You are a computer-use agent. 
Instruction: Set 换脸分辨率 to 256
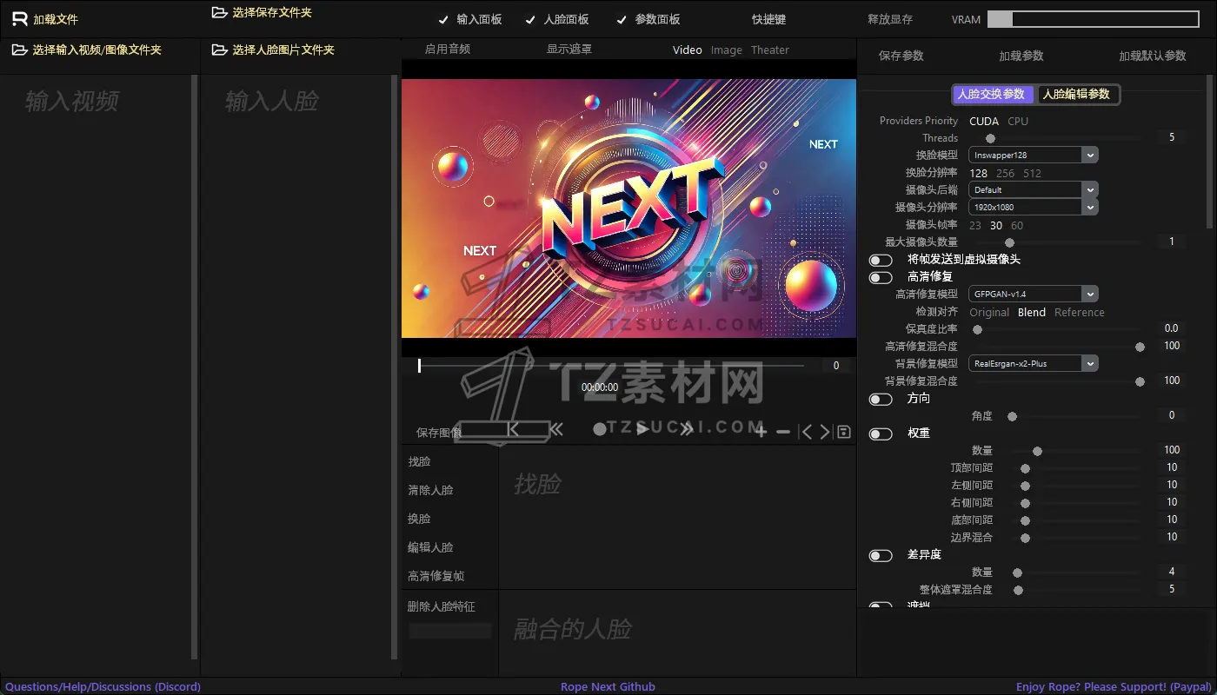tap(1005, 174)
